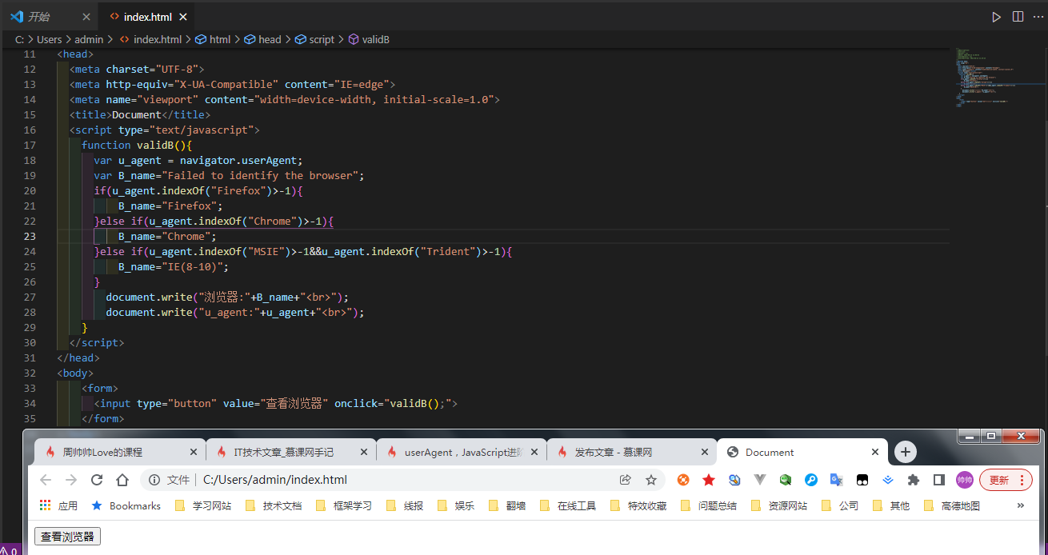Open the Vue devtools extension
Image resolution: width=1048 pixels, height=555 pixels.
(x=760, y=480)
